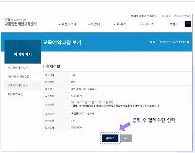This screenshot has width=195, height=153.
Task: Click the 교통안전체험교육센터 site title
Action: (x=21, y=24)
